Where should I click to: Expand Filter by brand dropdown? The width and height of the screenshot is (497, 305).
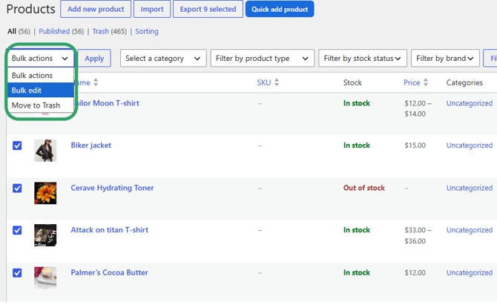click(x=445, y=59)
